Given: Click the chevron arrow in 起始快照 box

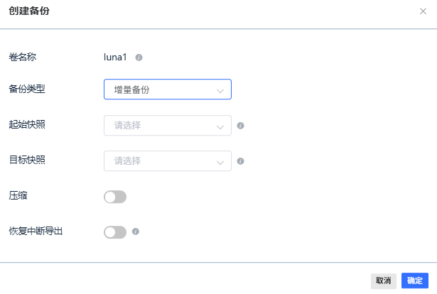Looking at the screenshot, I should coord(220,127).
